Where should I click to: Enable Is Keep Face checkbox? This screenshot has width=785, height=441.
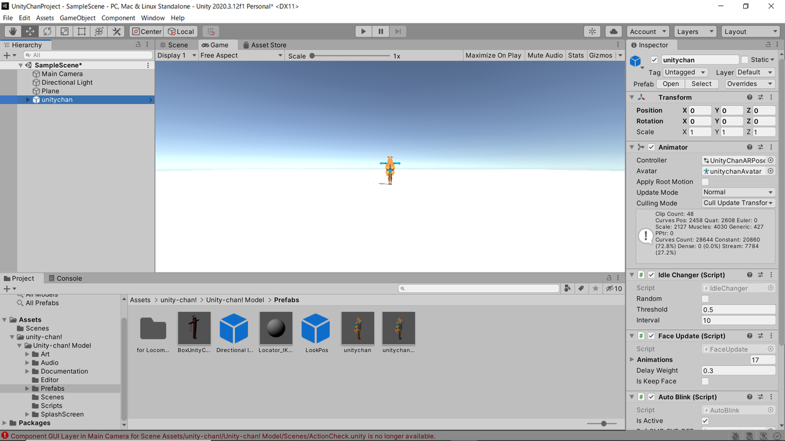coord(705,381)
